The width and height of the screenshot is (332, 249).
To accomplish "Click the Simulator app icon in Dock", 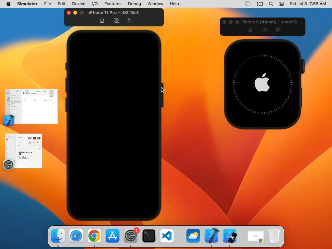I will point(230,236).
